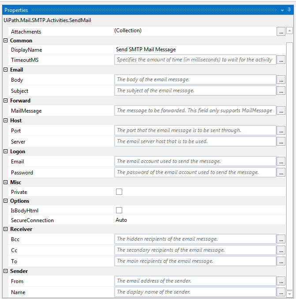This screenshot has width=296, height=299.
Task: Open expression editor for Subject
Action: (281, 91)
